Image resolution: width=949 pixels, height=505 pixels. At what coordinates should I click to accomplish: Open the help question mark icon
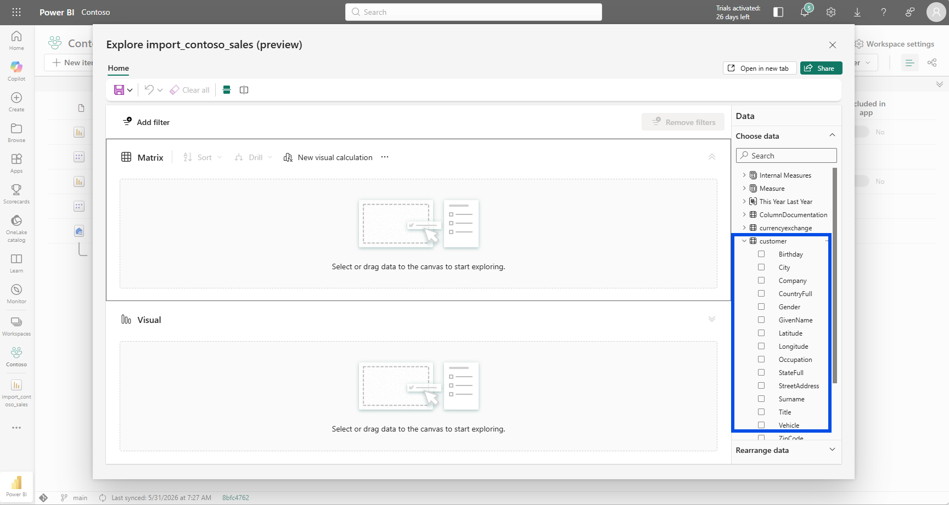click(x=884, y=12)
